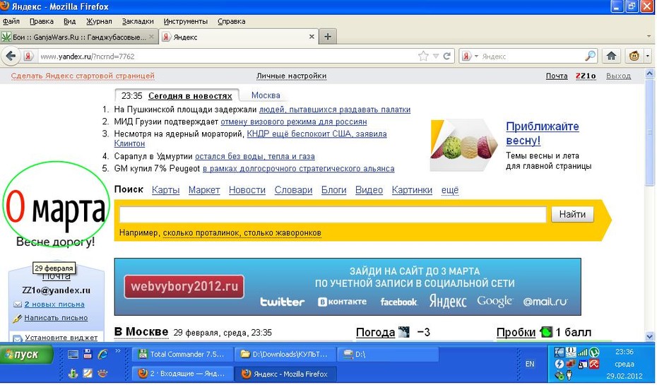
Task: Click the pencil icon by Написать письмо
Action: (17, 318)
